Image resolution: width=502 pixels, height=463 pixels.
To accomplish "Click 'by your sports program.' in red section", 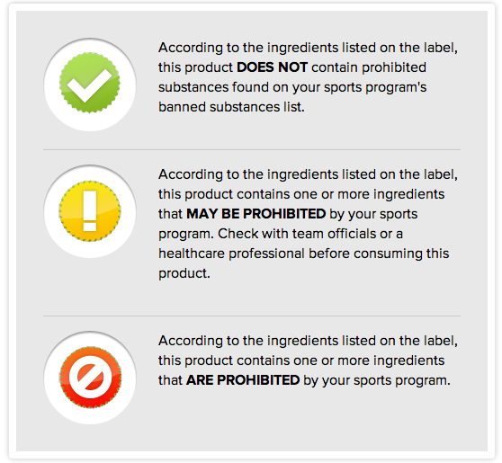I will pyautogui.click(x=377, y=381).
